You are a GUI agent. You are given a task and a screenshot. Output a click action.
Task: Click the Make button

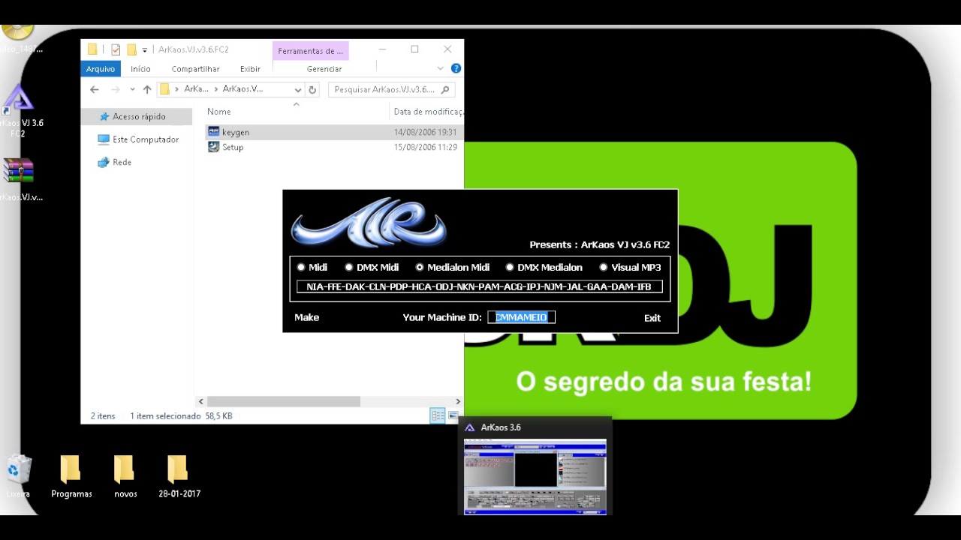pyautogui.click(x=306, y=317)
